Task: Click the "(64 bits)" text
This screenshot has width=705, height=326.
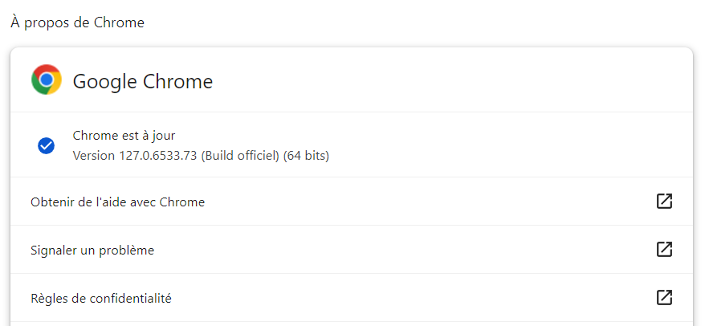Action: click(x=306, y=155)
